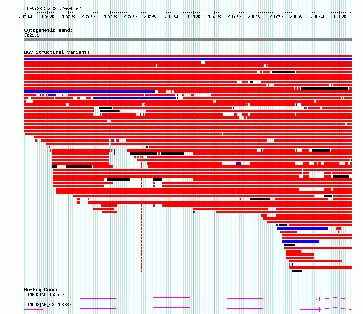Click the thin blue line variant from 28630k to 28660k

tap(269, 108)
